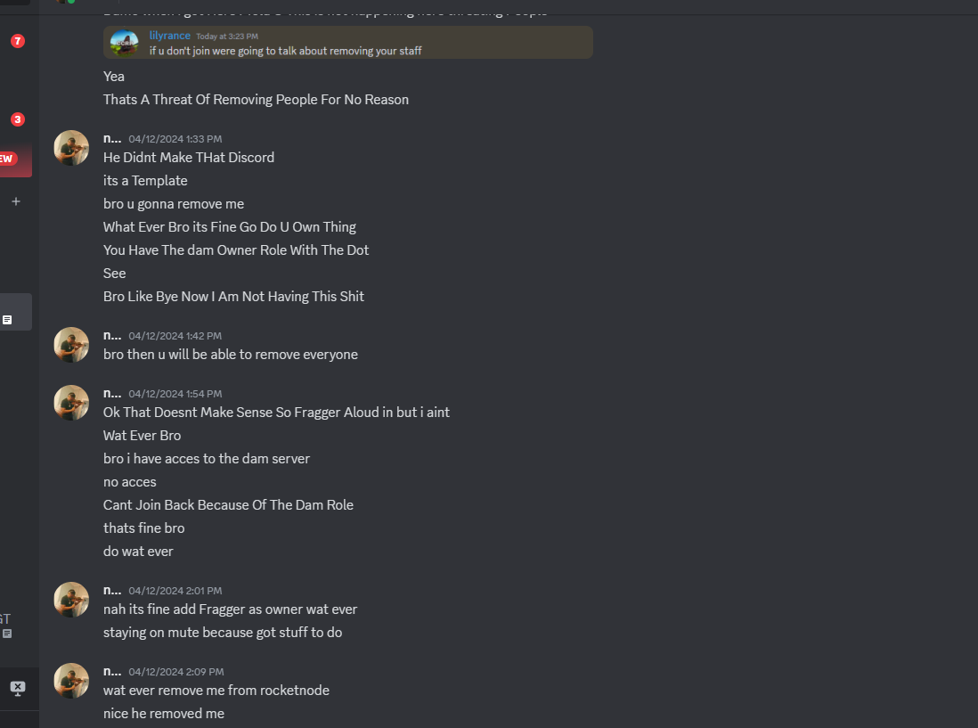The height and width of the screenshot is (728, 978).
Task: Open the profile avatar on the 1:33 PM message
Action: (71, 148)
